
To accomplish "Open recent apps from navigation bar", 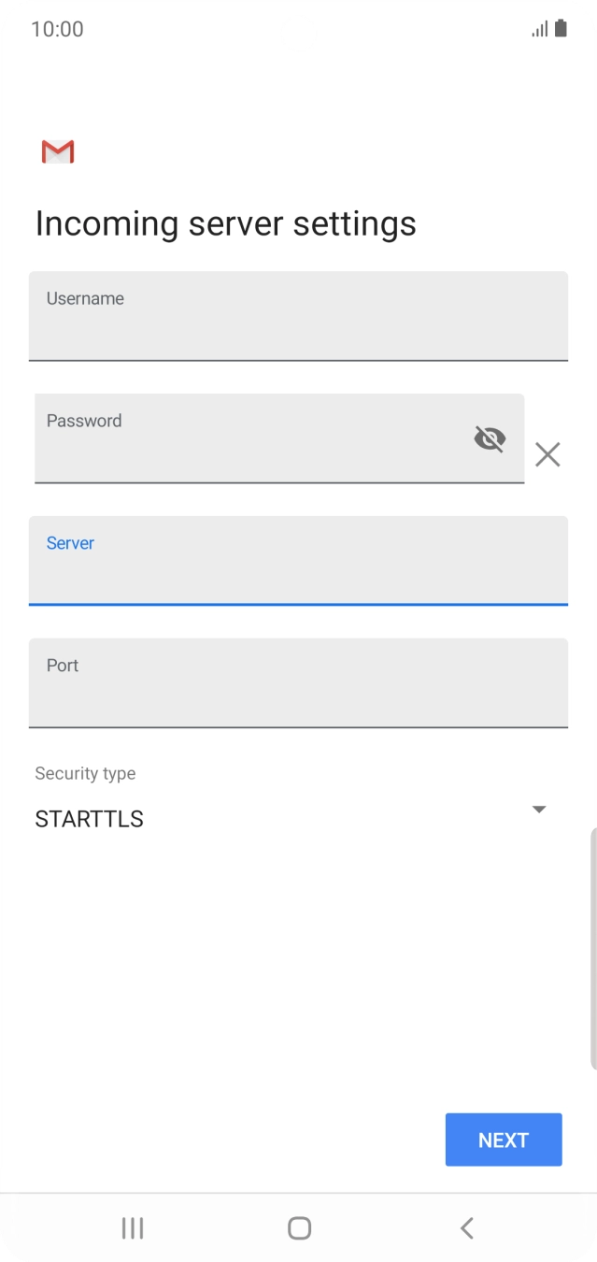I will [x=133, y=1227].
